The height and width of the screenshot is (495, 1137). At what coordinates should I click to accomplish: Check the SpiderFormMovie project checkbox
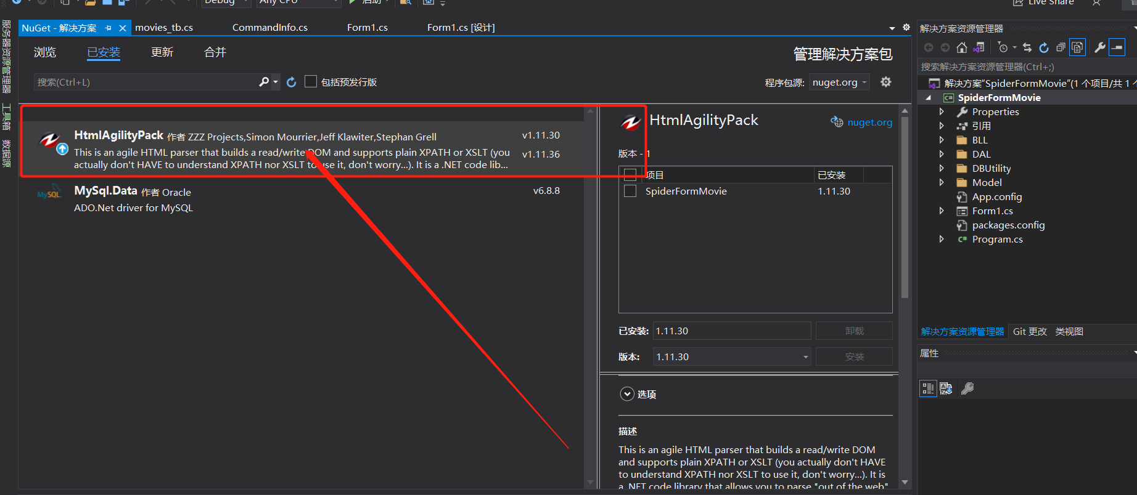coord(630,191)
